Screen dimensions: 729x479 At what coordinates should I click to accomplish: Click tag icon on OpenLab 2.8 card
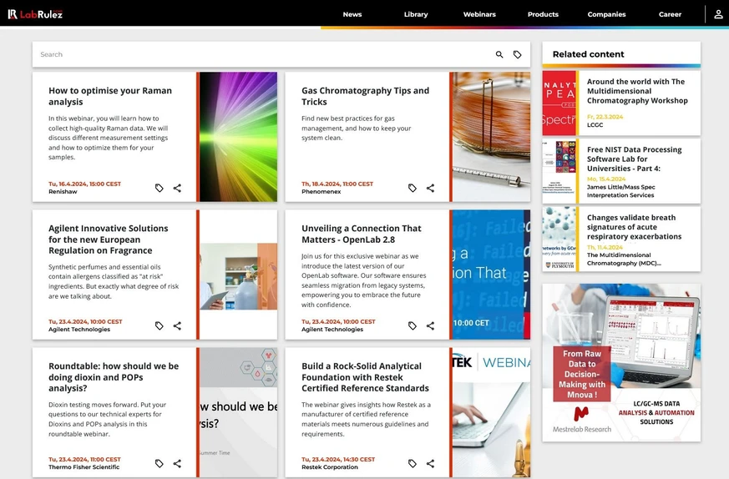click(x=413, y=325)
